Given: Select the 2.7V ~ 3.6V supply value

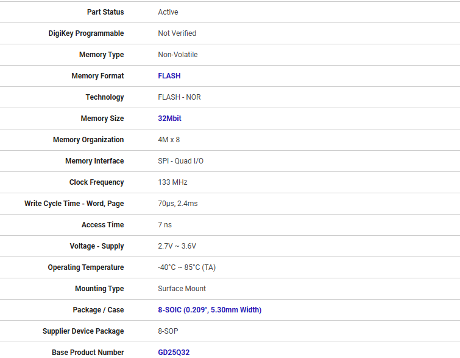Looking at the screenshot, I should [177, 246].
